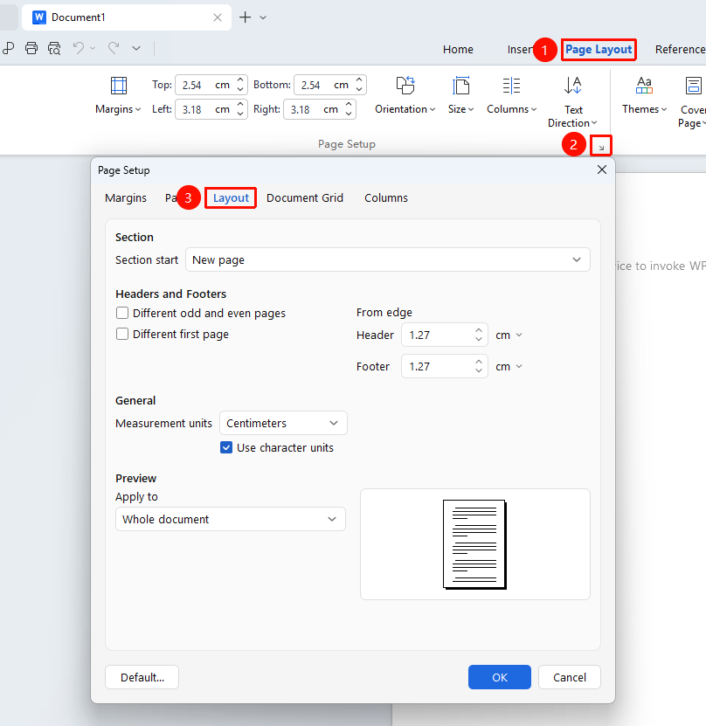The width and height of the screenshot is (706, 726).
Task: Open the Themes gallery
Action: point(644,96)
